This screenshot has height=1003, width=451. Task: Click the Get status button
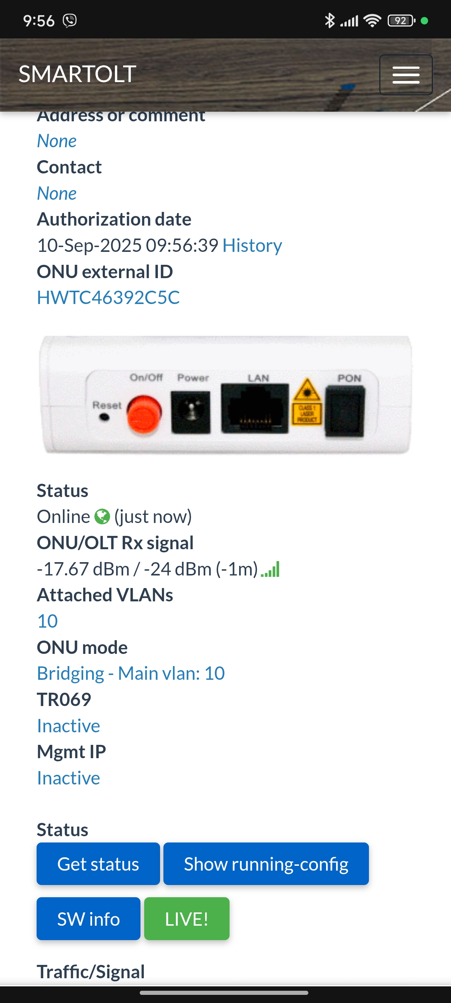tap(98, 864)
